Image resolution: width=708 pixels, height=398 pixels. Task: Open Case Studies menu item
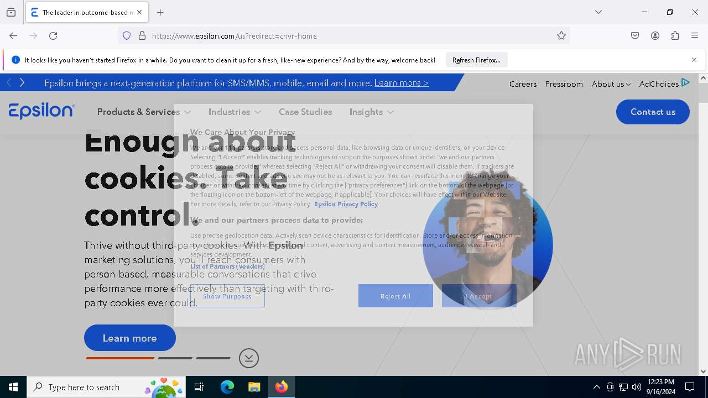305,112
